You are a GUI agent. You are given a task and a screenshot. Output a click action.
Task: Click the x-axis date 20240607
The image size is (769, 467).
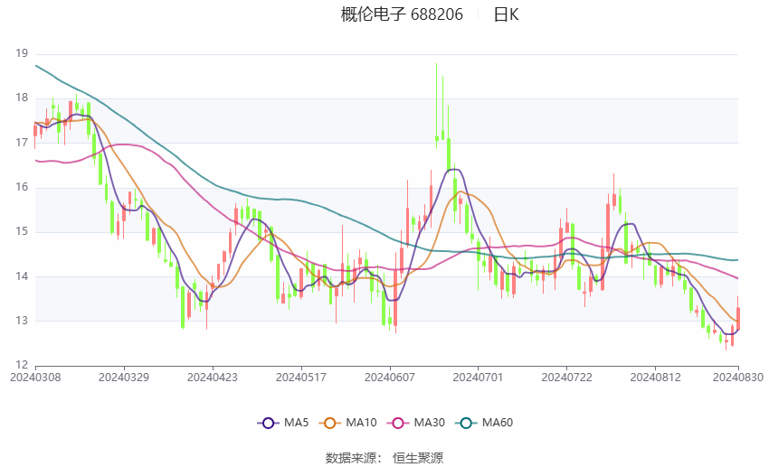pos(390,378)
